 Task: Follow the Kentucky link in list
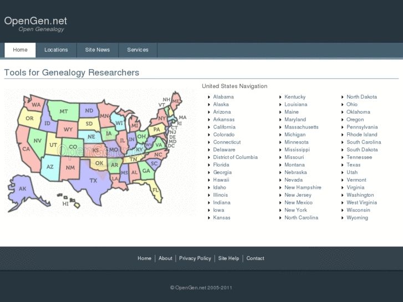click(x=295, y=97)
